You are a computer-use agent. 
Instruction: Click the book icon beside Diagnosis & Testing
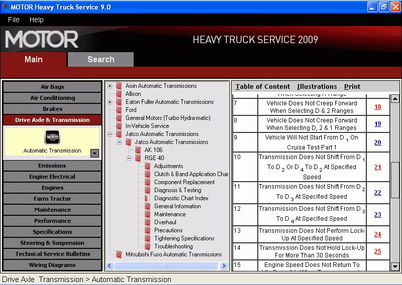(x=147, y=190)
